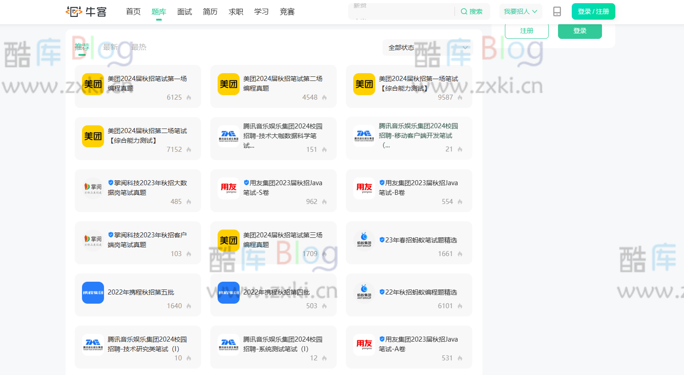
Task: Click the 牛客 logo
Action: click(85, 11)
